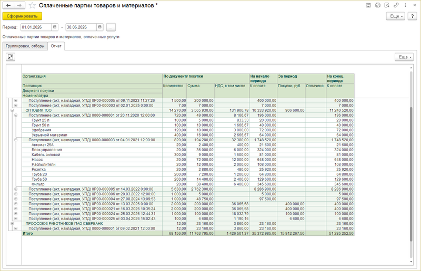Expand document 0Р00-000005 от 14.03.2022

pyautogui.click(x=16, y=189)
